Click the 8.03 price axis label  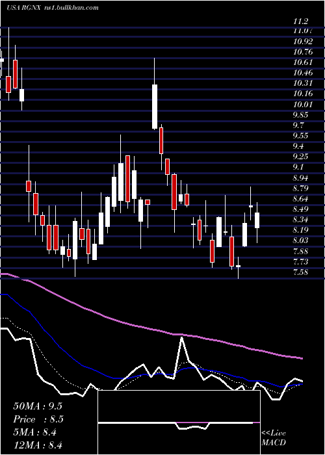tap(300, 240)
